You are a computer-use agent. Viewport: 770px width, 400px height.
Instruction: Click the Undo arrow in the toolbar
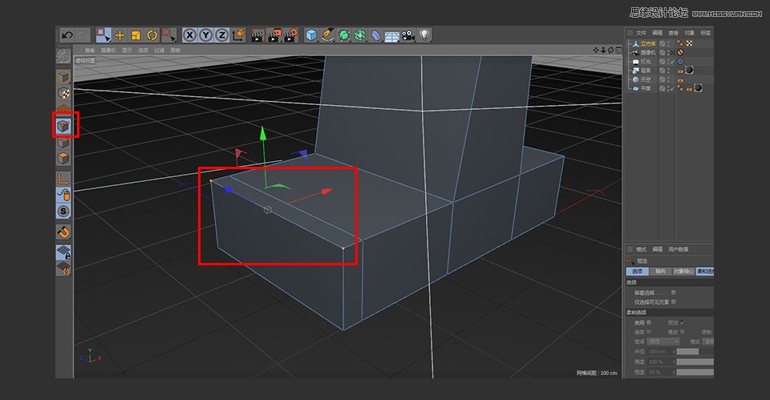click(x=67, y=35)
